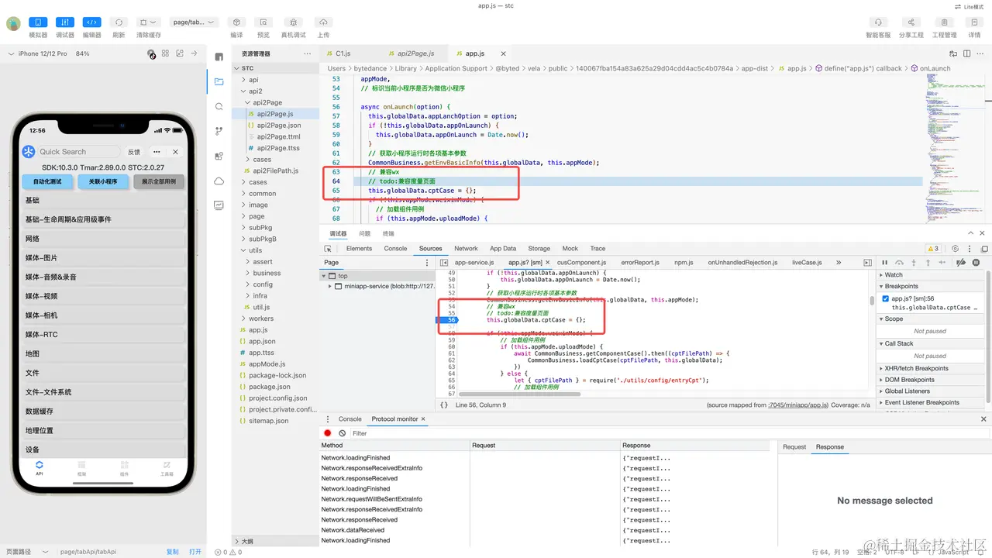992x558 pixels.
Task: Toggle the 调试器 debugger panel button
Action: pos(65,22)
